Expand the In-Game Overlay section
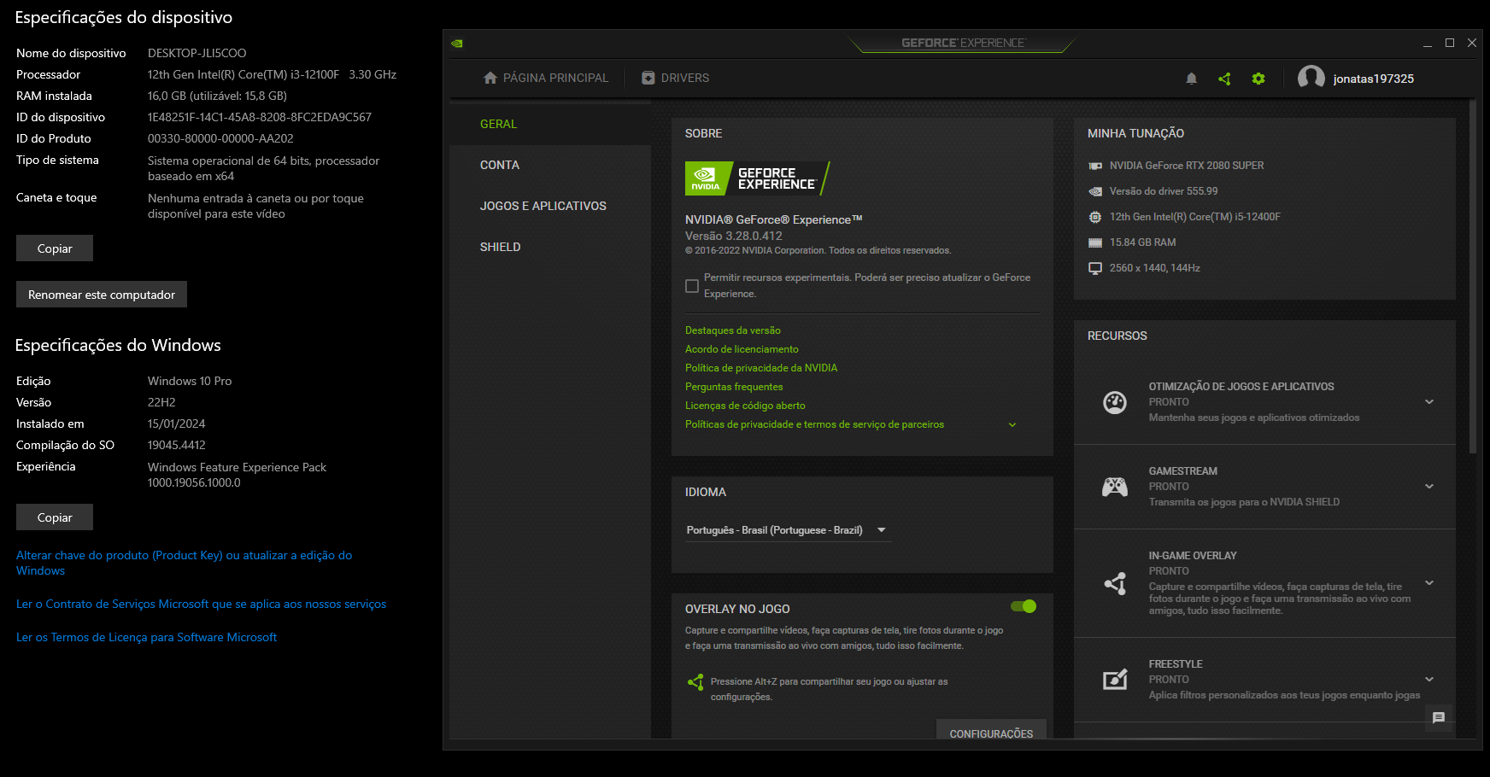 [1429, 583]
